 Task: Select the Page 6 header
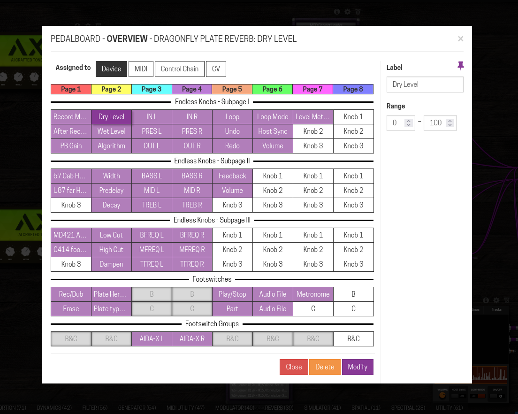[x=273, y=89]
